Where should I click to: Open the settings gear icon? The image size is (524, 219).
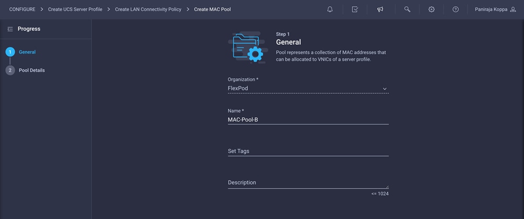pyautogui.click(x=432, y=9)
